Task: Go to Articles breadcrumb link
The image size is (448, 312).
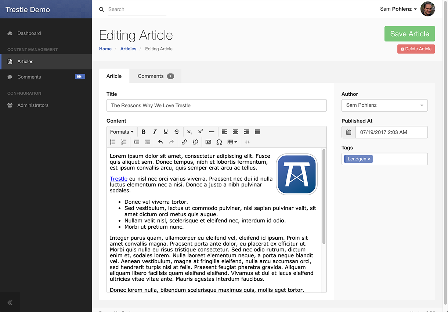Action: [x=128, y=49]
